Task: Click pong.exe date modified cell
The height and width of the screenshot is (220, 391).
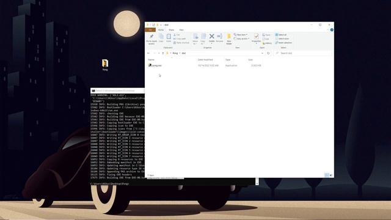Action: point(208,65)
